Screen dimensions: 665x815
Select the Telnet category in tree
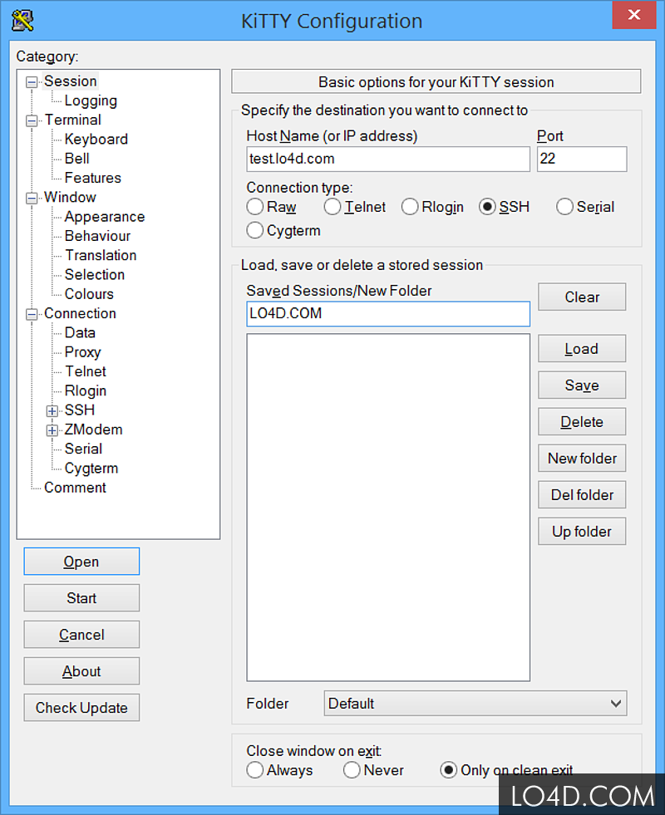(x=86, y=371)
